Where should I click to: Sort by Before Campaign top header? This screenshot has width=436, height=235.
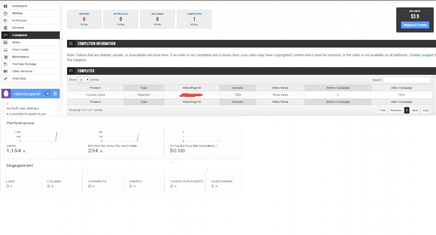coord(338,88)
